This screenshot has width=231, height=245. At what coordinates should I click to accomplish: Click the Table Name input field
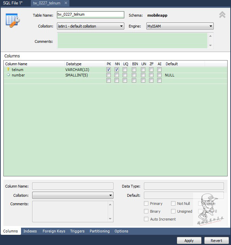90,15
